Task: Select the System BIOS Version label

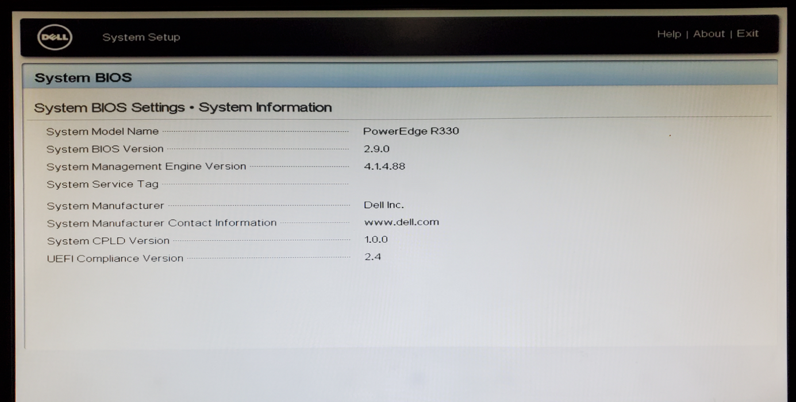Action: pos(105,149)
